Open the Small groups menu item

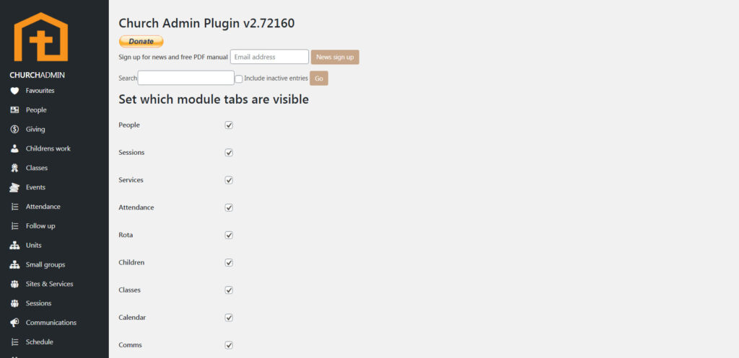click(x=45, y=265)
